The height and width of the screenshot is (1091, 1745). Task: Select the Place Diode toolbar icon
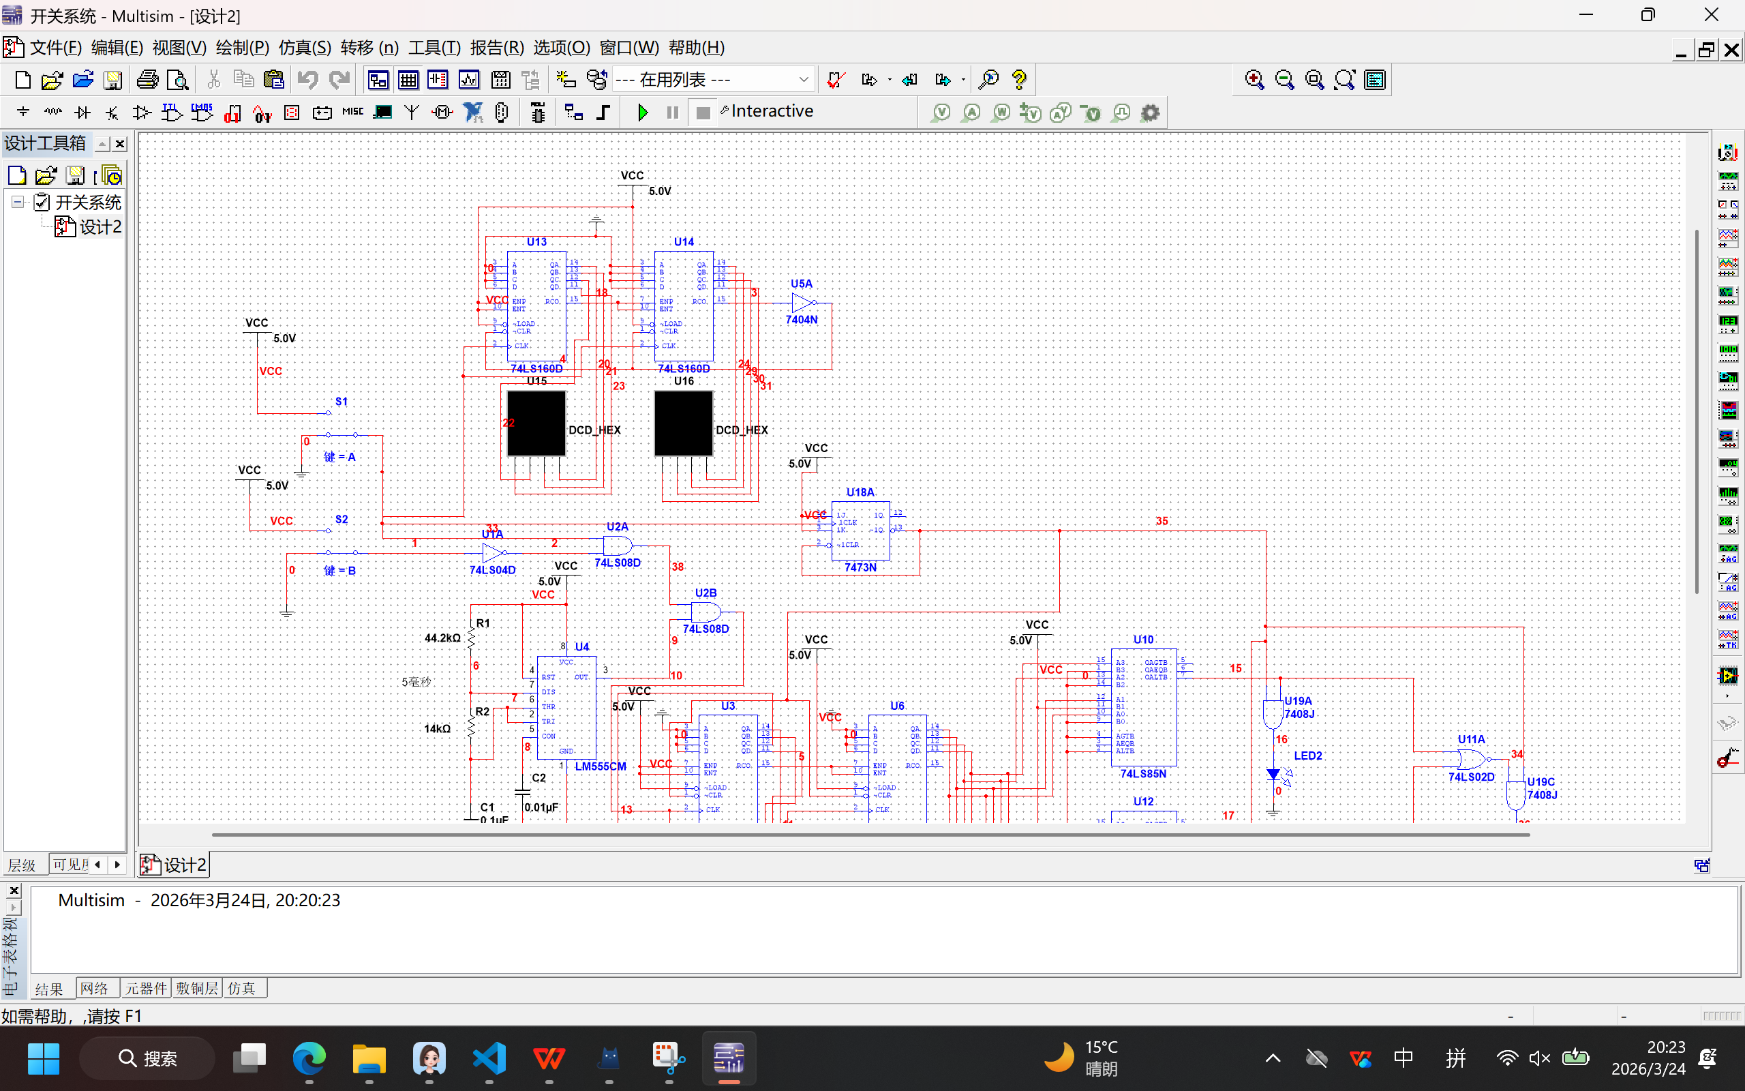click(x=83, y=113)
